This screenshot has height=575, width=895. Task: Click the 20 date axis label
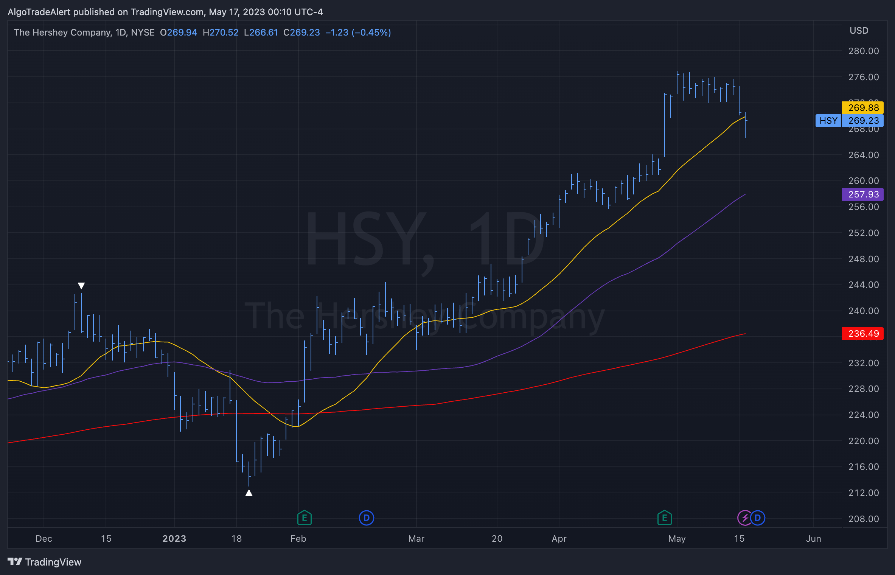[x=497, y=539]
